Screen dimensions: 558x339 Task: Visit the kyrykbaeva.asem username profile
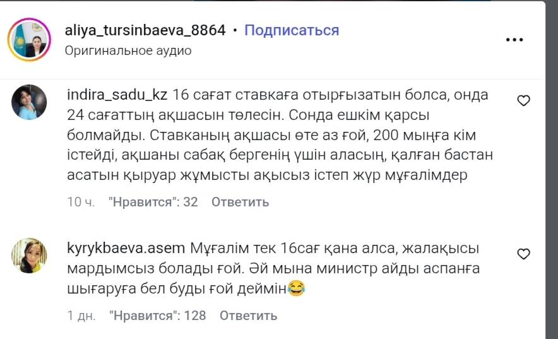coord(126,247)
